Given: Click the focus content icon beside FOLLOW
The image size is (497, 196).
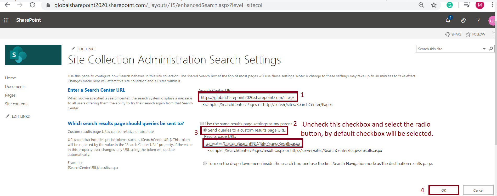Looking at the screenshot, I should 493,34.
